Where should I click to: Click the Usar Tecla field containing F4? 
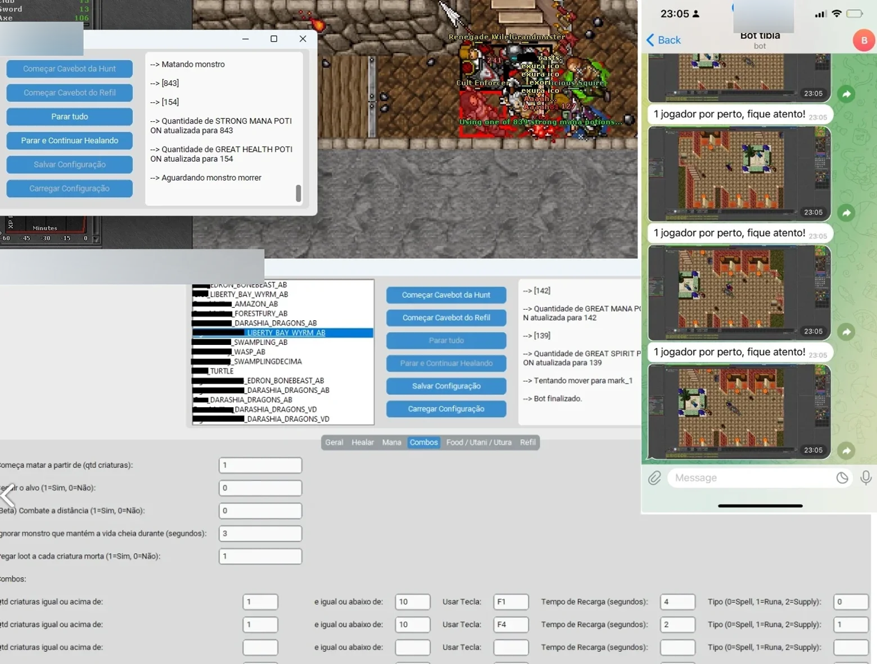pyautogui.click(x=511, y=625)
